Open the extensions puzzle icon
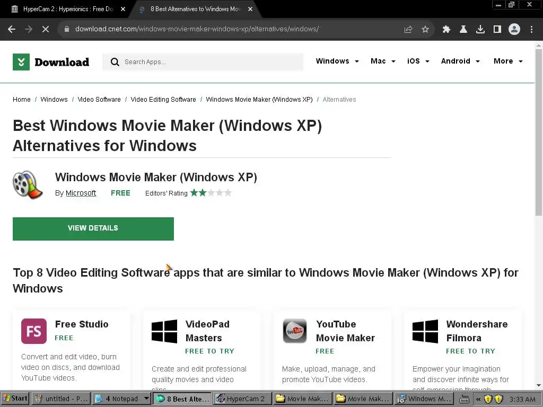This screenshot has height=407, width=543. (x=446, y=30)
